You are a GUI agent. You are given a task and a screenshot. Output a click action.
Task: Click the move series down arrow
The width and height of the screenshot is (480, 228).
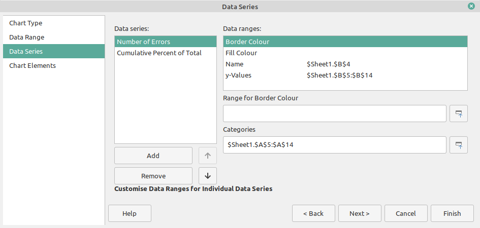208,176
